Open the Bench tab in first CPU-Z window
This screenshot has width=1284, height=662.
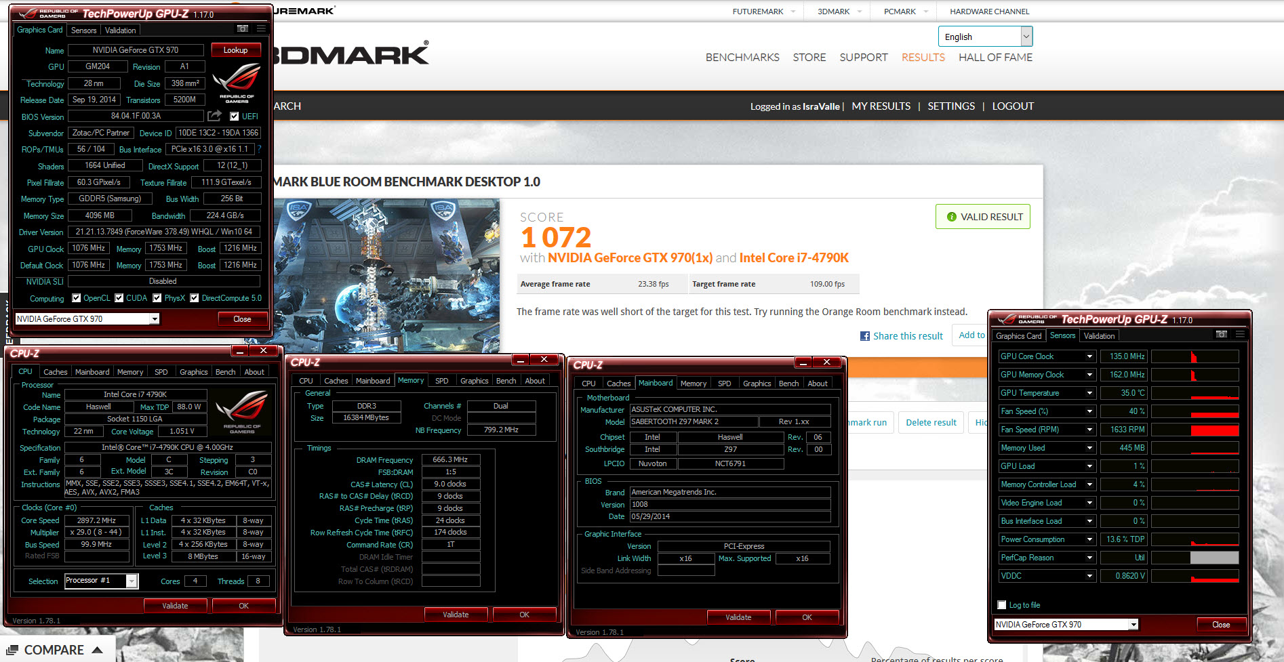[226, 372]
